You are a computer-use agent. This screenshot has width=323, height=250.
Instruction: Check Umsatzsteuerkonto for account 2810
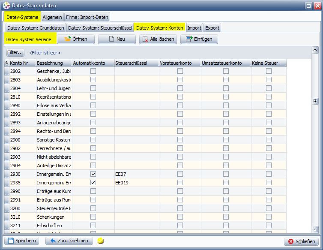pos(226,97)
